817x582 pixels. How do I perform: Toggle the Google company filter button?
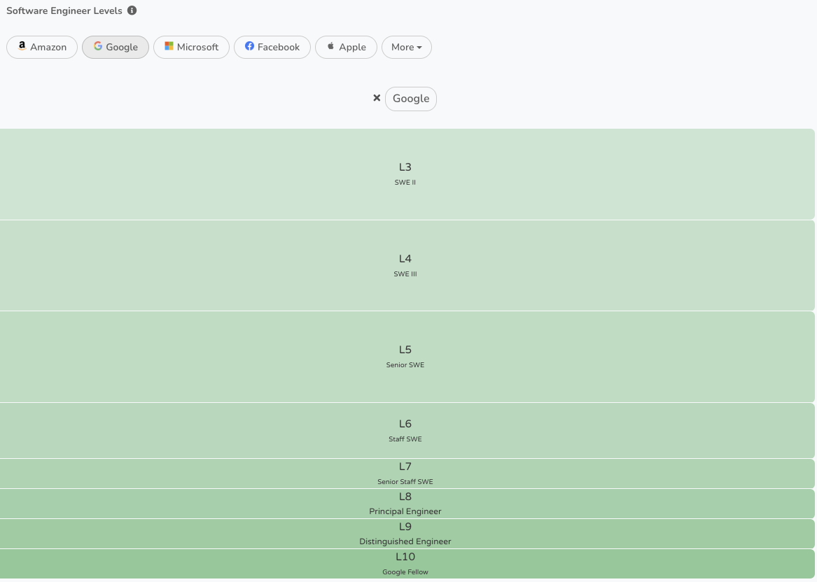click(x=116, y=48)
